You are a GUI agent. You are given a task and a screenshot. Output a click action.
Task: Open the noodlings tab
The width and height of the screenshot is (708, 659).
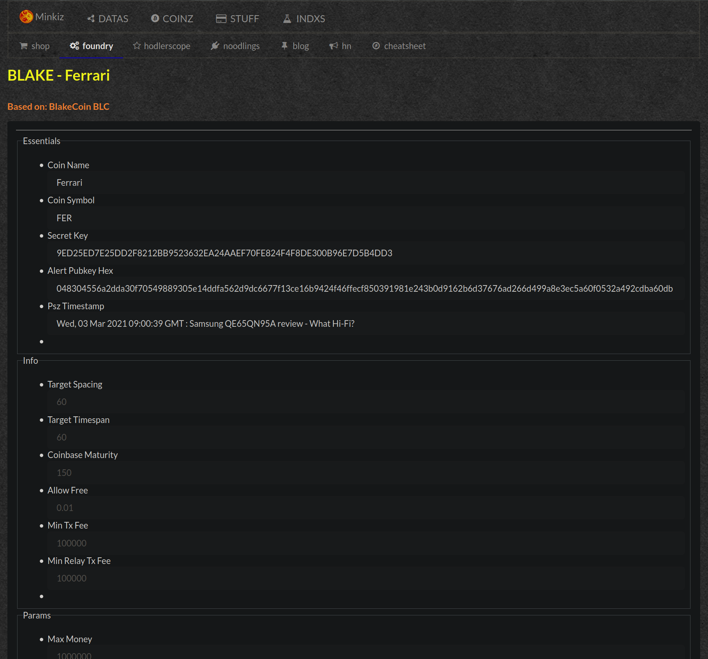click(235, 46)
